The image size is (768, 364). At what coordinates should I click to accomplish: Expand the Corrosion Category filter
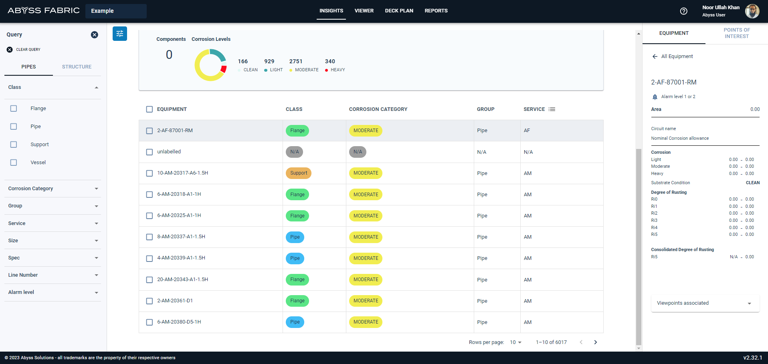click(53, 189)
